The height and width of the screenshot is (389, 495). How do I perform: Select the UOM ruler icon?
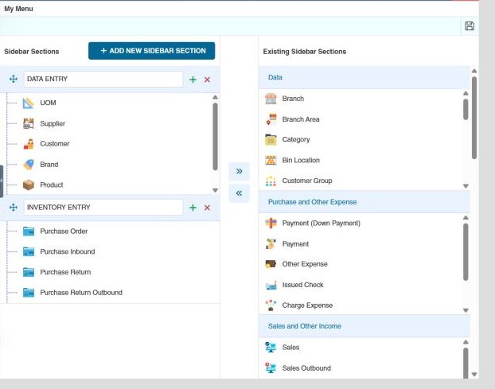[x=29, y=103]
